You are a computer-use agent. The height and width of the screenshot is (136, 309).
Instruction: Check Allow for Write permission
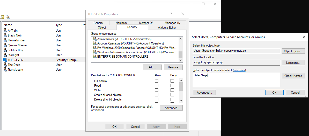[x=157, y=90]
